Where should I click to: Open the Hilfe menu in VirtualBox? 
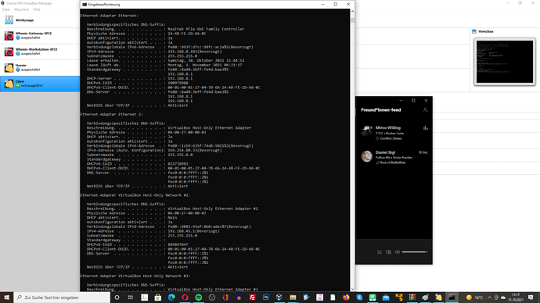(37, 9)
